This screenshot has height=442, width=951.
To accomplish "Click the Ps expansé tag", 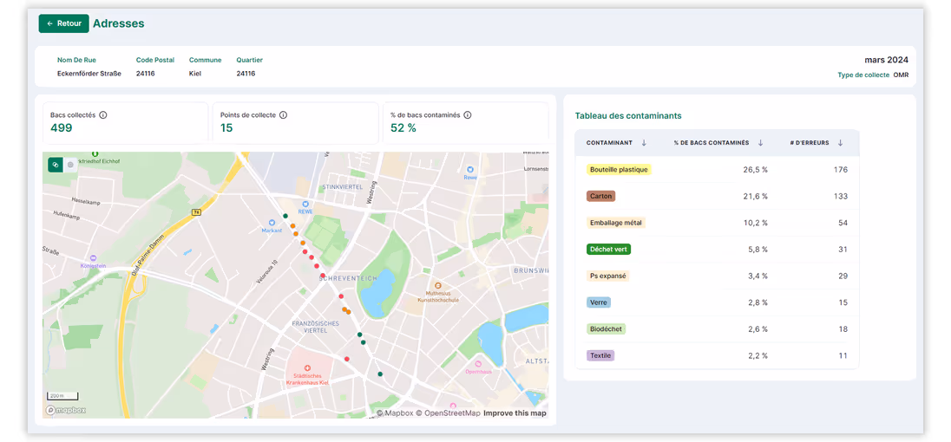I will [607, 276].
